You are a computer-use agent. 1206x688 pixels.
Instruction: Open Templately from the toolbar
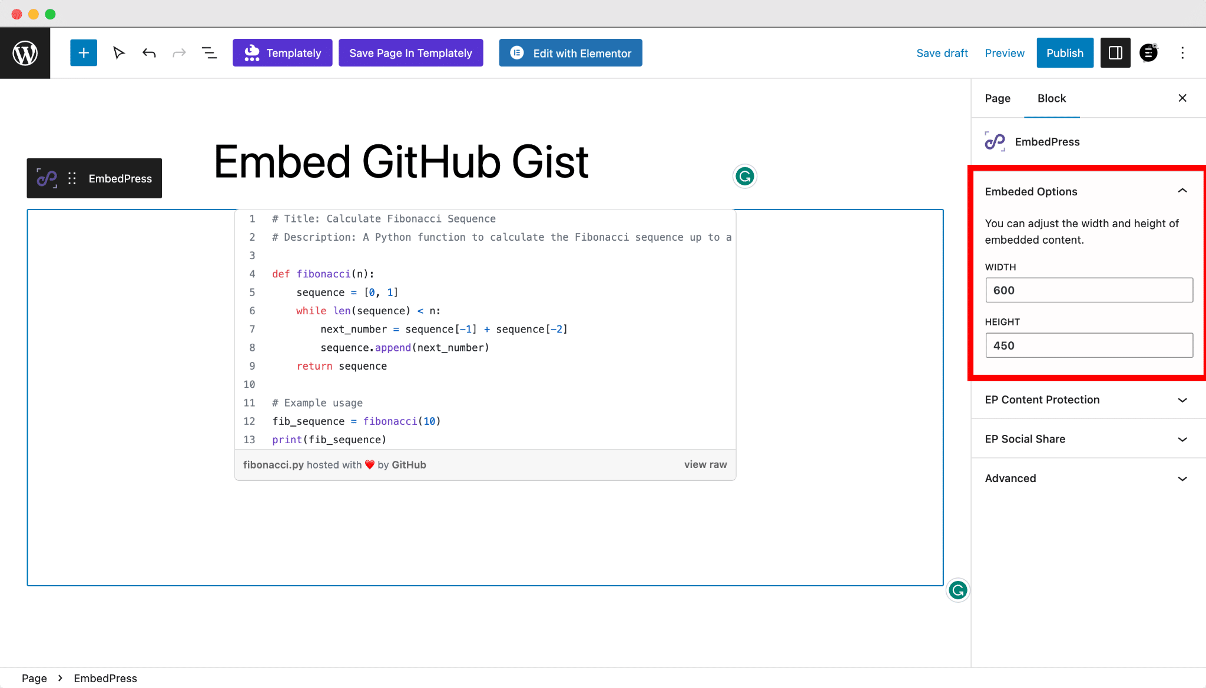(x=282, y=53)
